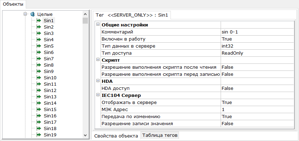Click the green arrow icon for Sin6

pyautogui.click(x=39, y=52)
